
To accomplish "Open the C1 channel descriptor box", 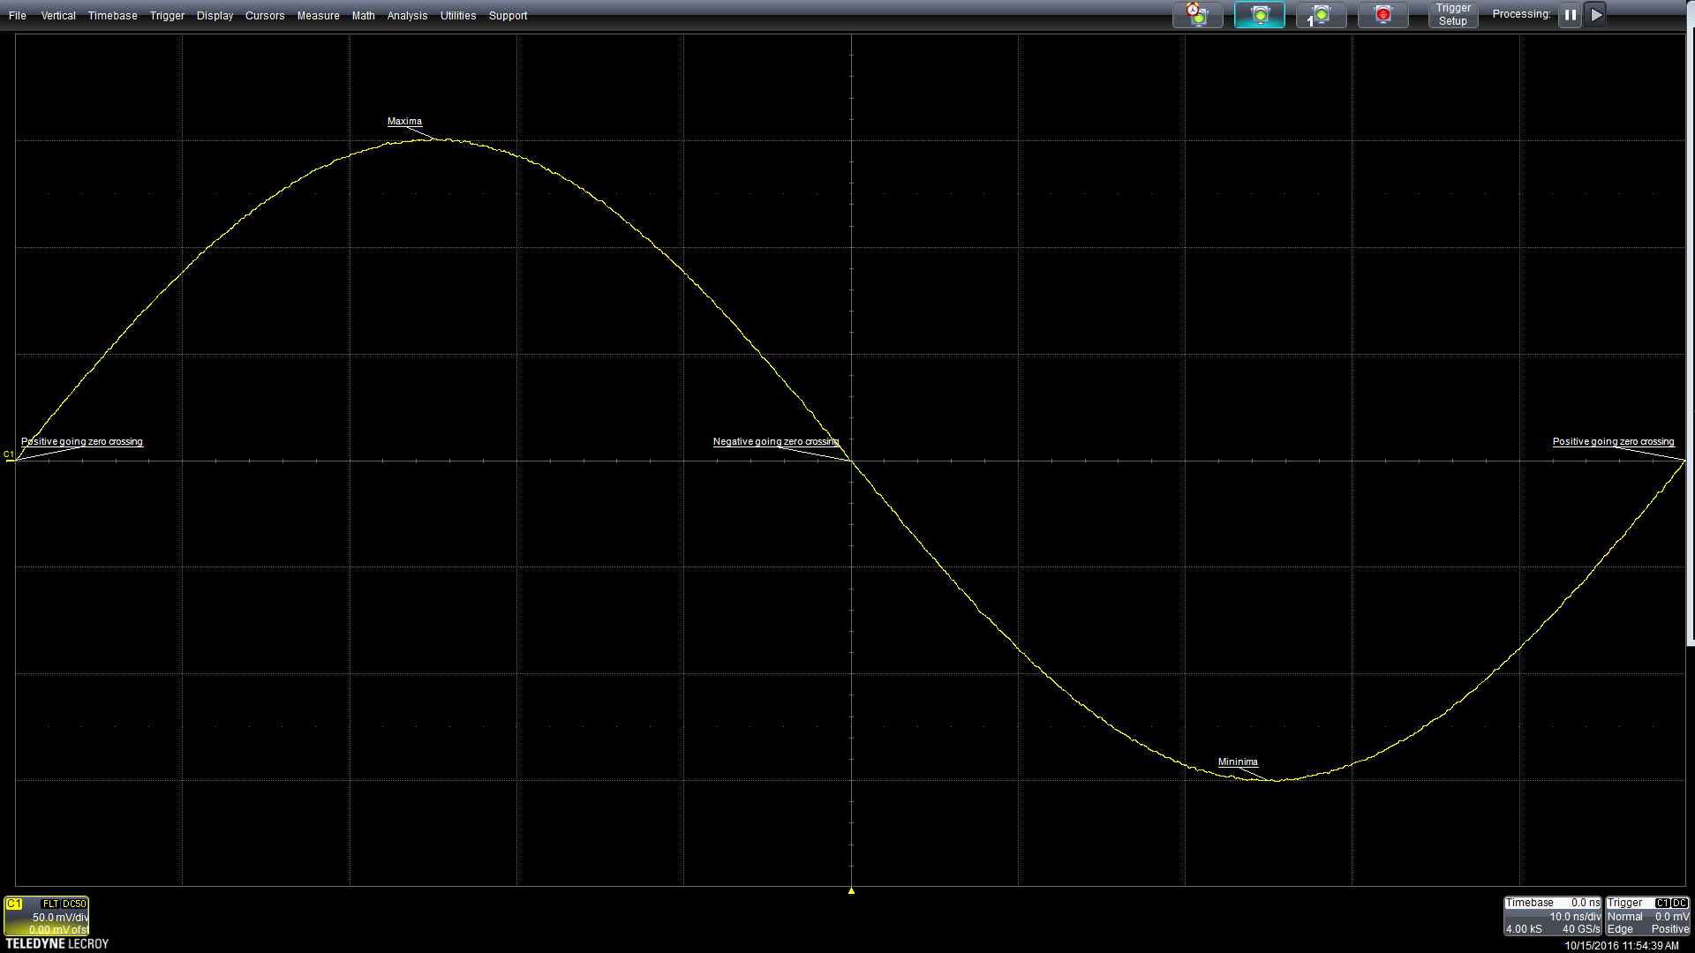I will click(x=46, y=916).
